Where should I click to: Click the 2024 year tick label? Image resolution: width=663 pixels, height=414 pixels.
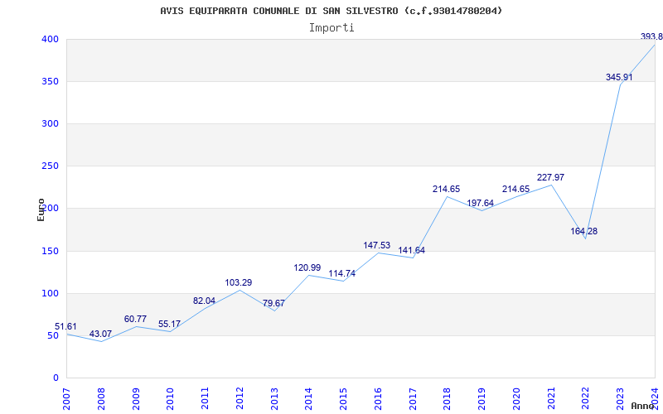(x=655, y=399)
